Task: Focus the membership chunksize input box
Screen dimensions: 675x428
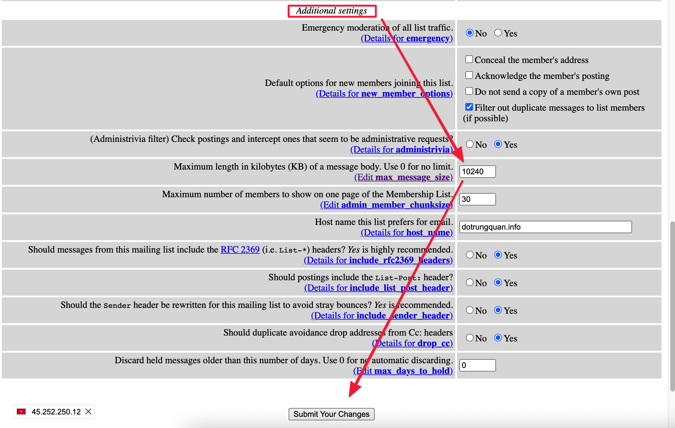Action: [477, 199]
